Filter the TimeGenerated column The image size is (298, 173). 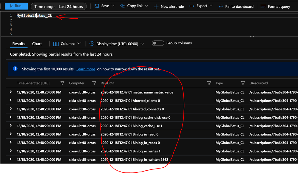[62, 83]
